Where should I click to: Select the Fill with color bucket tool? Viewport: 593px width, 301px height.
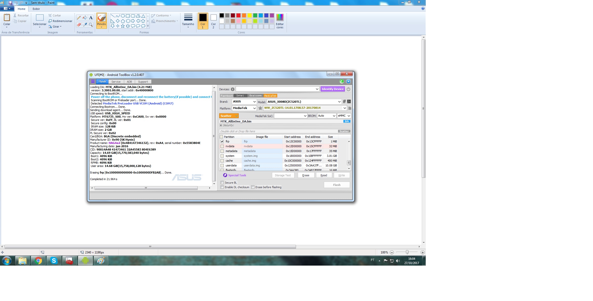85,17
